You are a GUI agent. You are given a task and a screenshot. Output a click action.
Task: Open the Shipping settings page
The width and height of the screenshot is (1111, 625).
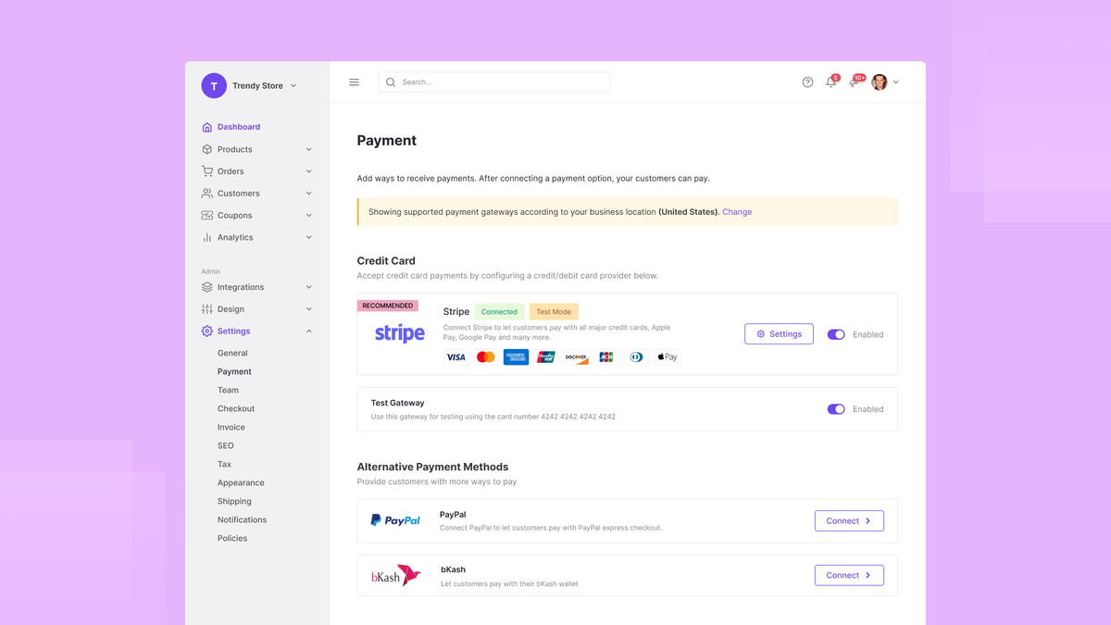(x=234, y=501)
